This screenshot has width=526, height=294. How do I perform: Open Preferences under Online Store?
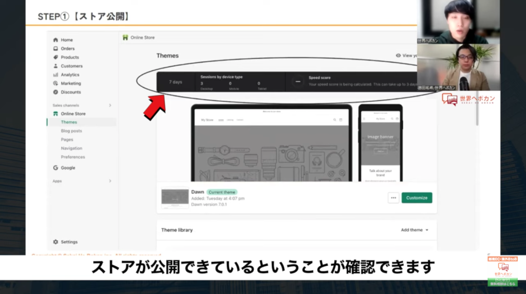(x=73, y=157)
